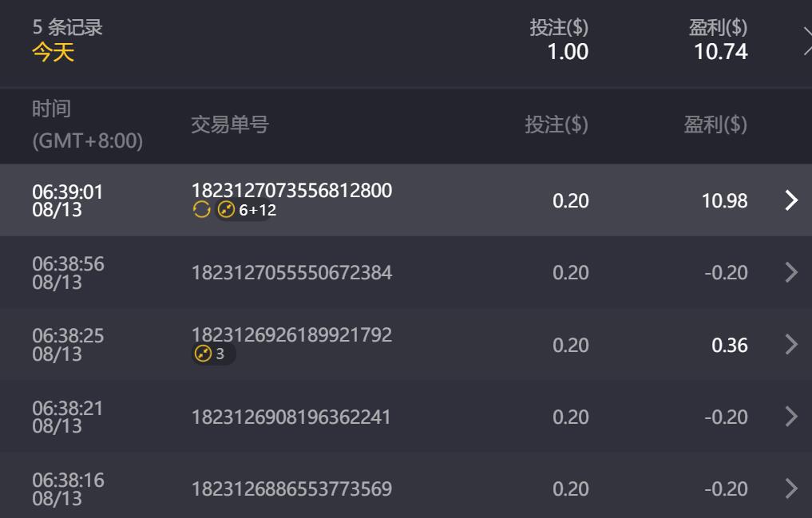The height and width of the screenshot is (518, 812).
Task: Expand the 06:39:01 record via its chevron
Action: tap(791, 200)
